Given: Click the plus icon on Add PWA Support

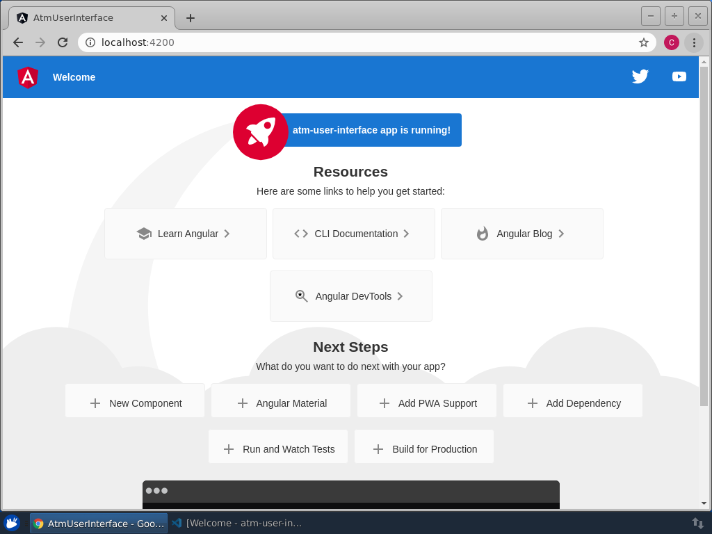Looking at the screenshot, I should point(384,403).
